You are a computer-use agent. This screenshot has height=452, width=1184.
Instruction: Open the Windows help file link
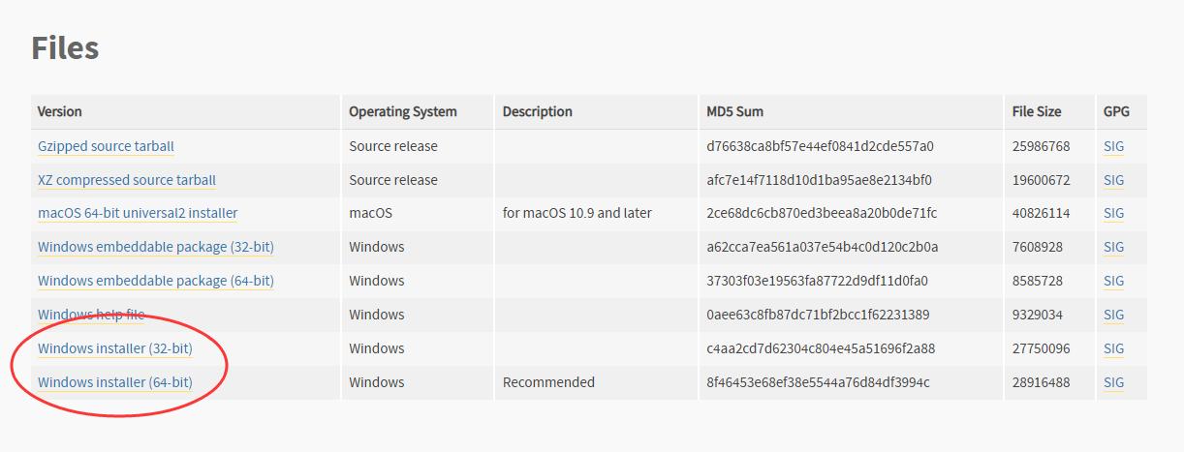[91, 315]
